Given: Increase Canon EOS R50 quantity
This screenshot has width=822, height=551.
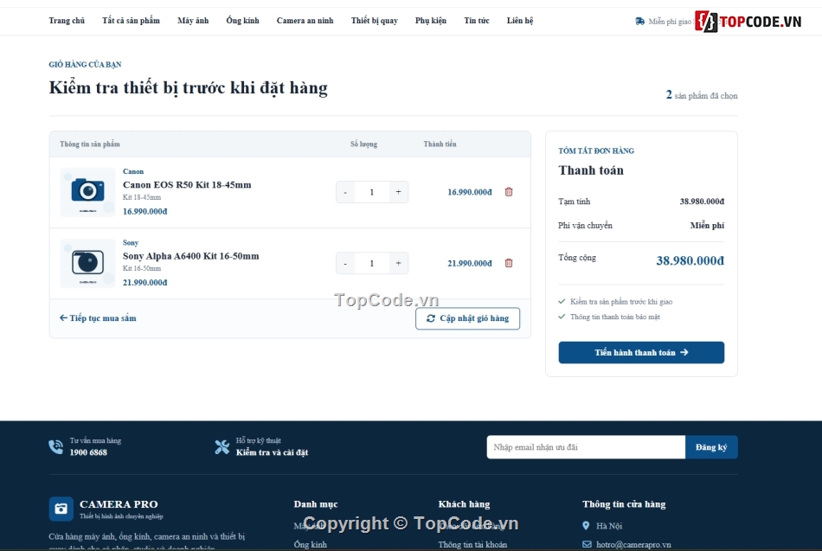Looking at the screenshot, I should pos(398,192).
